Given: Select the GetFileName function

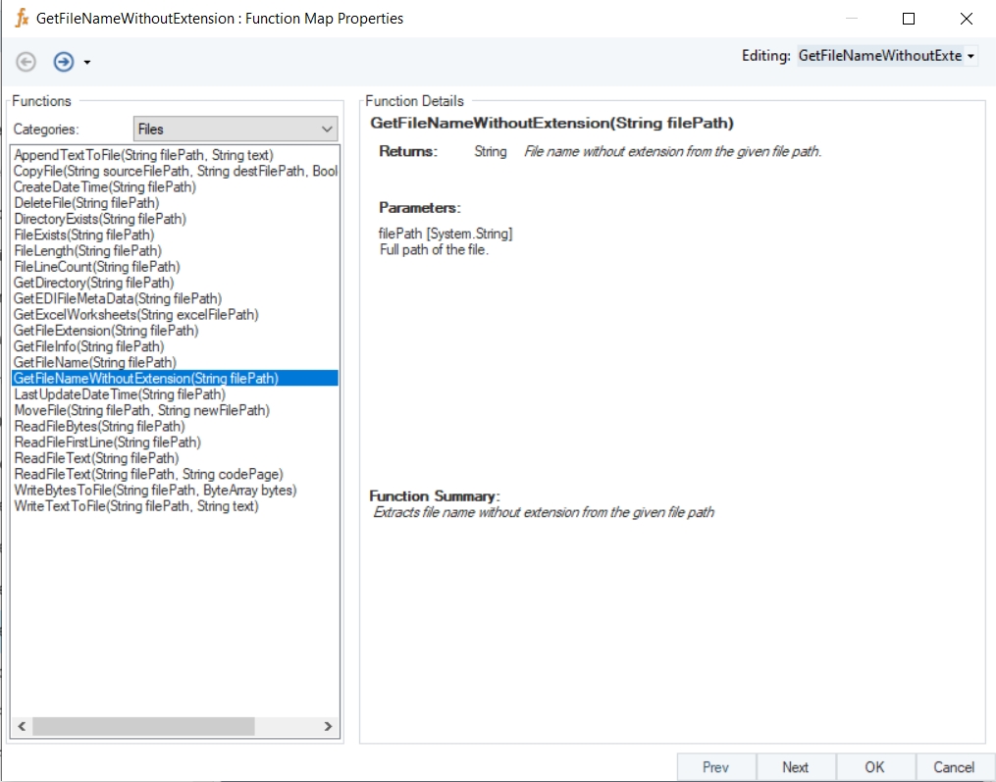Looking at the screenshot, I should 95,362.
